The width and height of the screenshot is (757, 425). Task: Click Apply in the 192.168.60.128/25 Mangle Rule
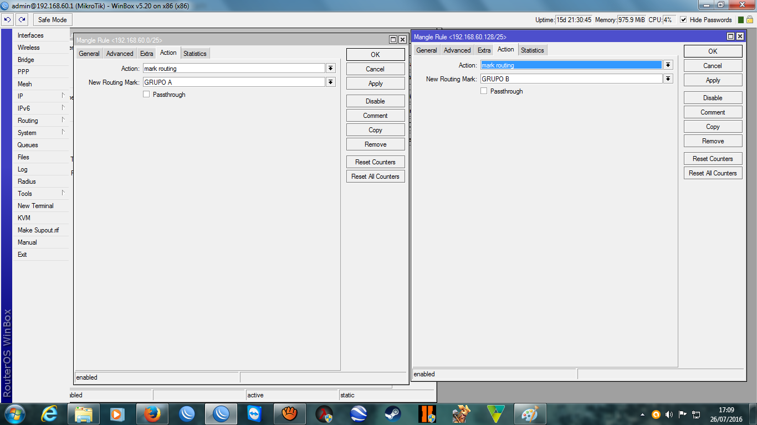click(x=713, y=80)
